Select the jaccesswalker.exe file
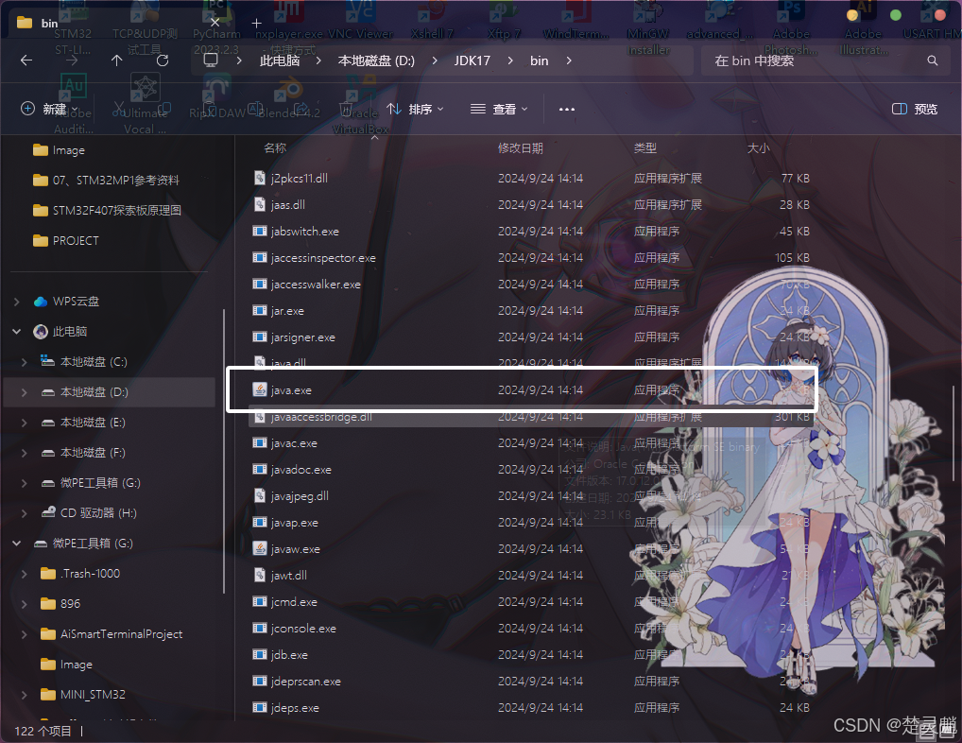 [531, 285]
